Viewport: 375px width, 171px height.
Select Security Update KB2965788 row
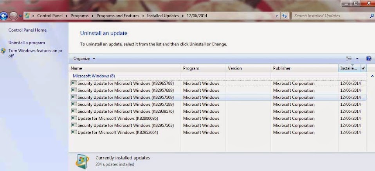218,83
